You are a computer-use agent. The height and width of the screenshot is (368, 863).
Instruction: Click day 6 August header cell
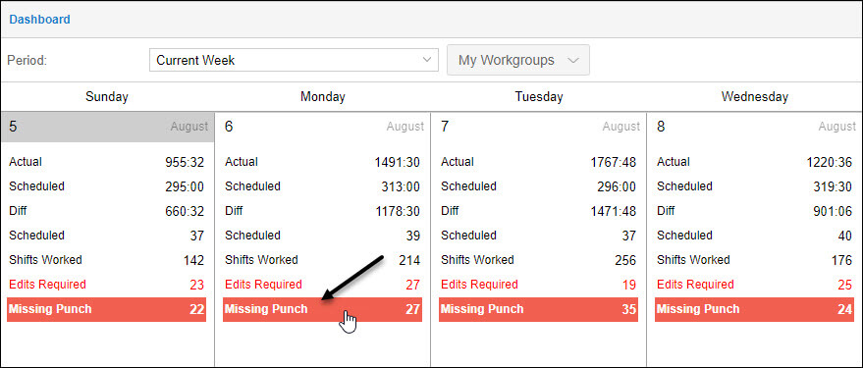tap(324, 127)
